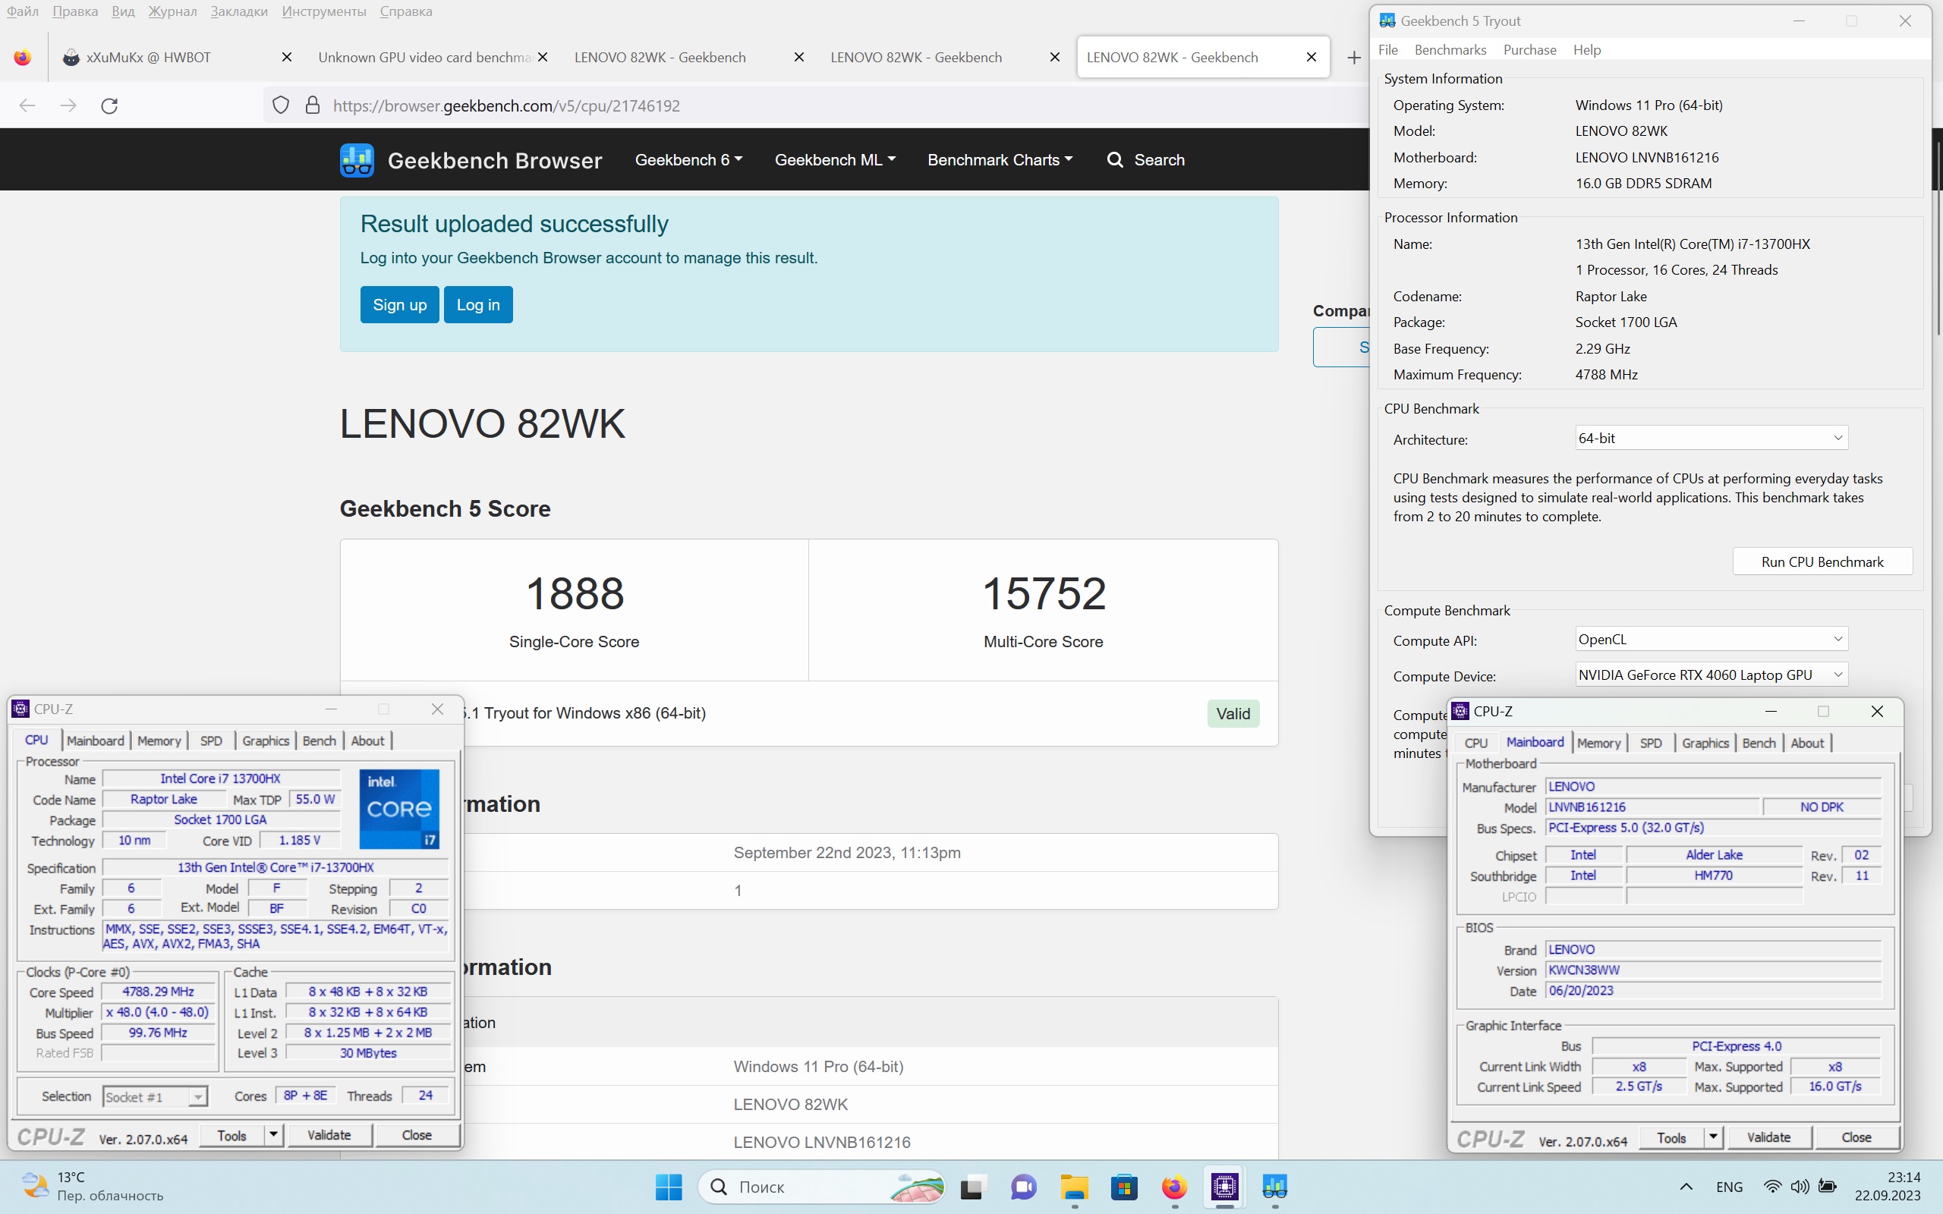Open the Compute Device dropdown
The width and height of the screenshot is (1943, 1214).
pos(1711,675)
